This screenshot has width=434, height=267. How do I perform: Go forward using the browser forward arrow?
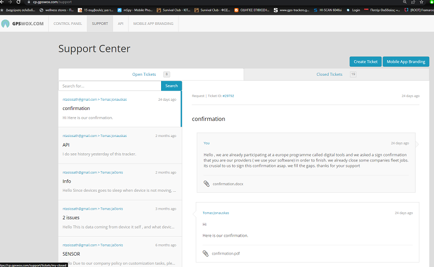(9, 2)
